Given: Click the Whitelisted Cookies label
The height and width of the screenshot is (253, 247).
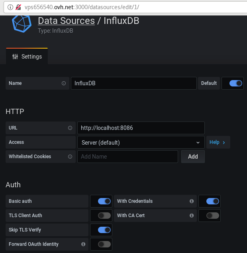Looking at the screenshot, I should (30, 157).
